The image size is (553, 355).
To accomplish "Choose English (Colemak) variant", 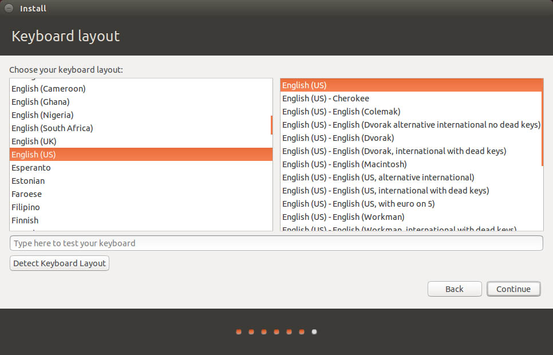I will [x=411, y=112].
